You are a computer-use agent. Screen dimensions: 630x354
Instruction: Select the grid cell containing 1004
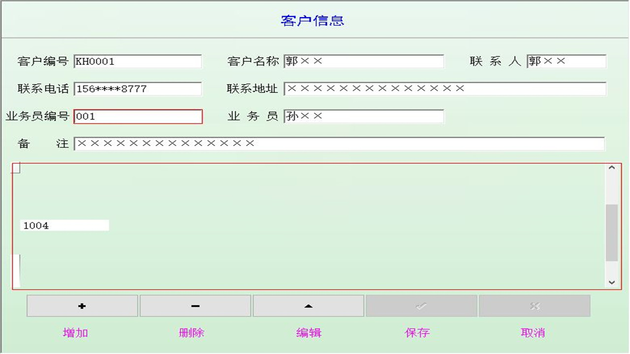64,225
